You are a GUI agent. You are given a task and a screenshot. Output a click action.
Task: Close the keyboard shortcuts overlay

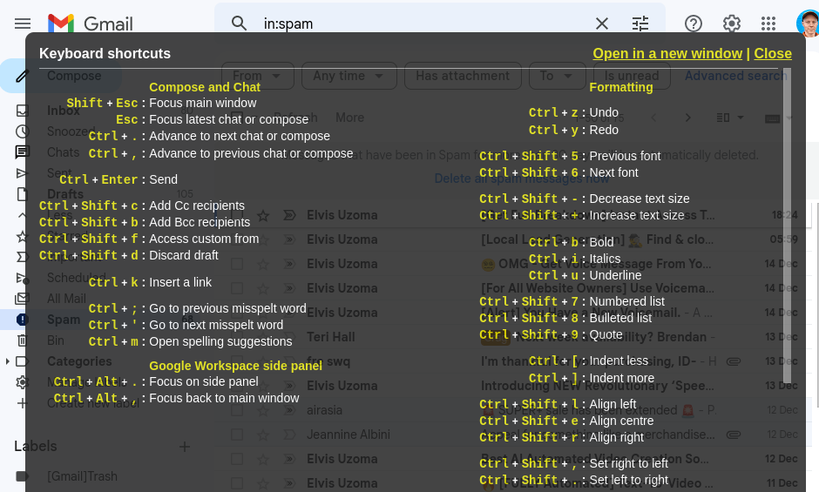pyautogui.click(x=773, y=53)
